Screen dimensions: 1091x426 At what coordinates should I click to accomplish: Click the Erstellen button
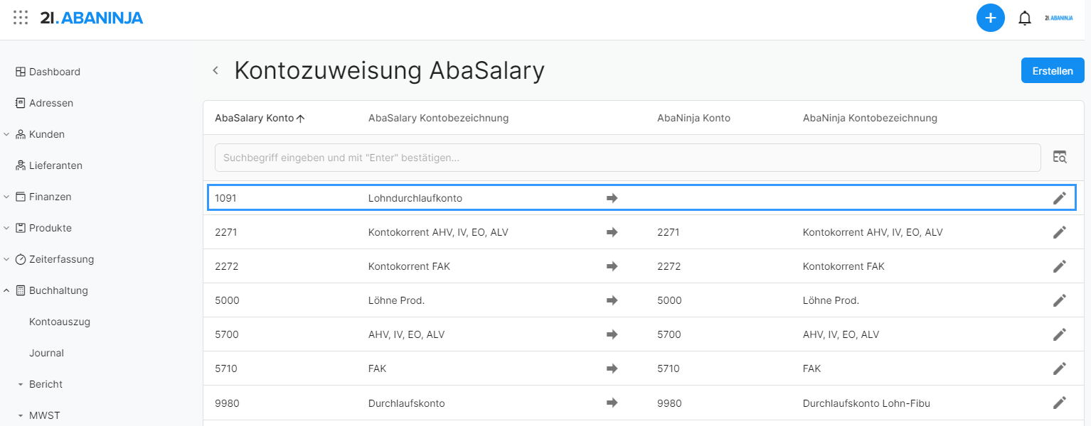pos(1053,71)
